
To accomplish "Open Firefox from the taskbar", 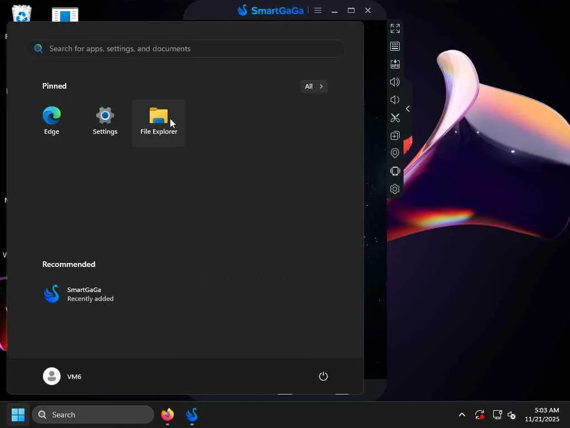I will pos(168,415).
